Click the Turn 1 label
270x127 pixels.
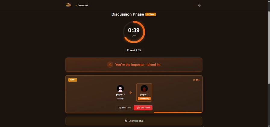[x=73, y=80]
